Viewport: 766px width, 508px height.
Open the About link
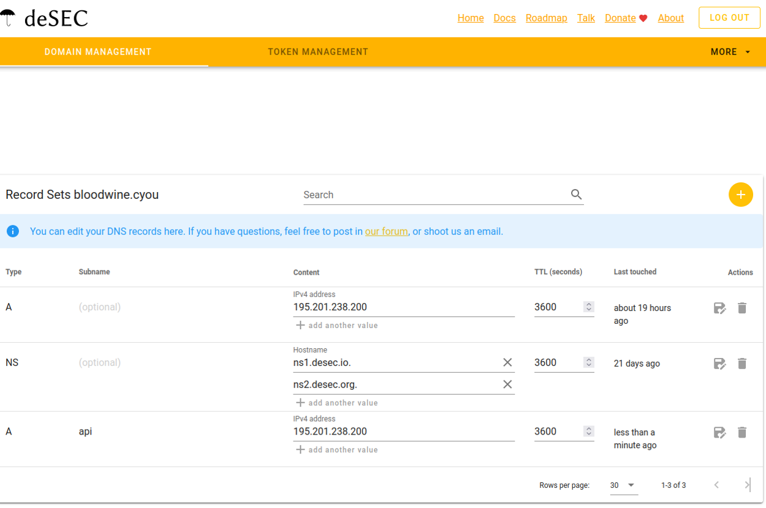tap(671, 18)
